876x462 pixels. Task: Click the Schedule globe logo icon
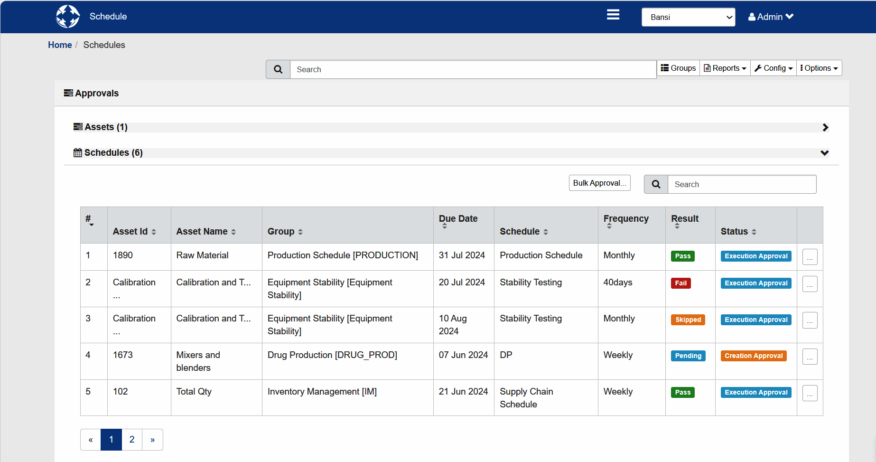67,16
